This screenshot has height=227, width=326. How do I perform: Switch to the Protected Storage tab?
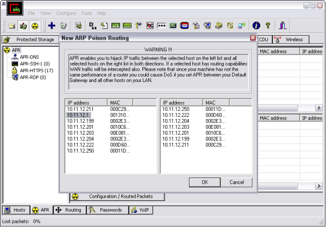click(x=30, y=40)
